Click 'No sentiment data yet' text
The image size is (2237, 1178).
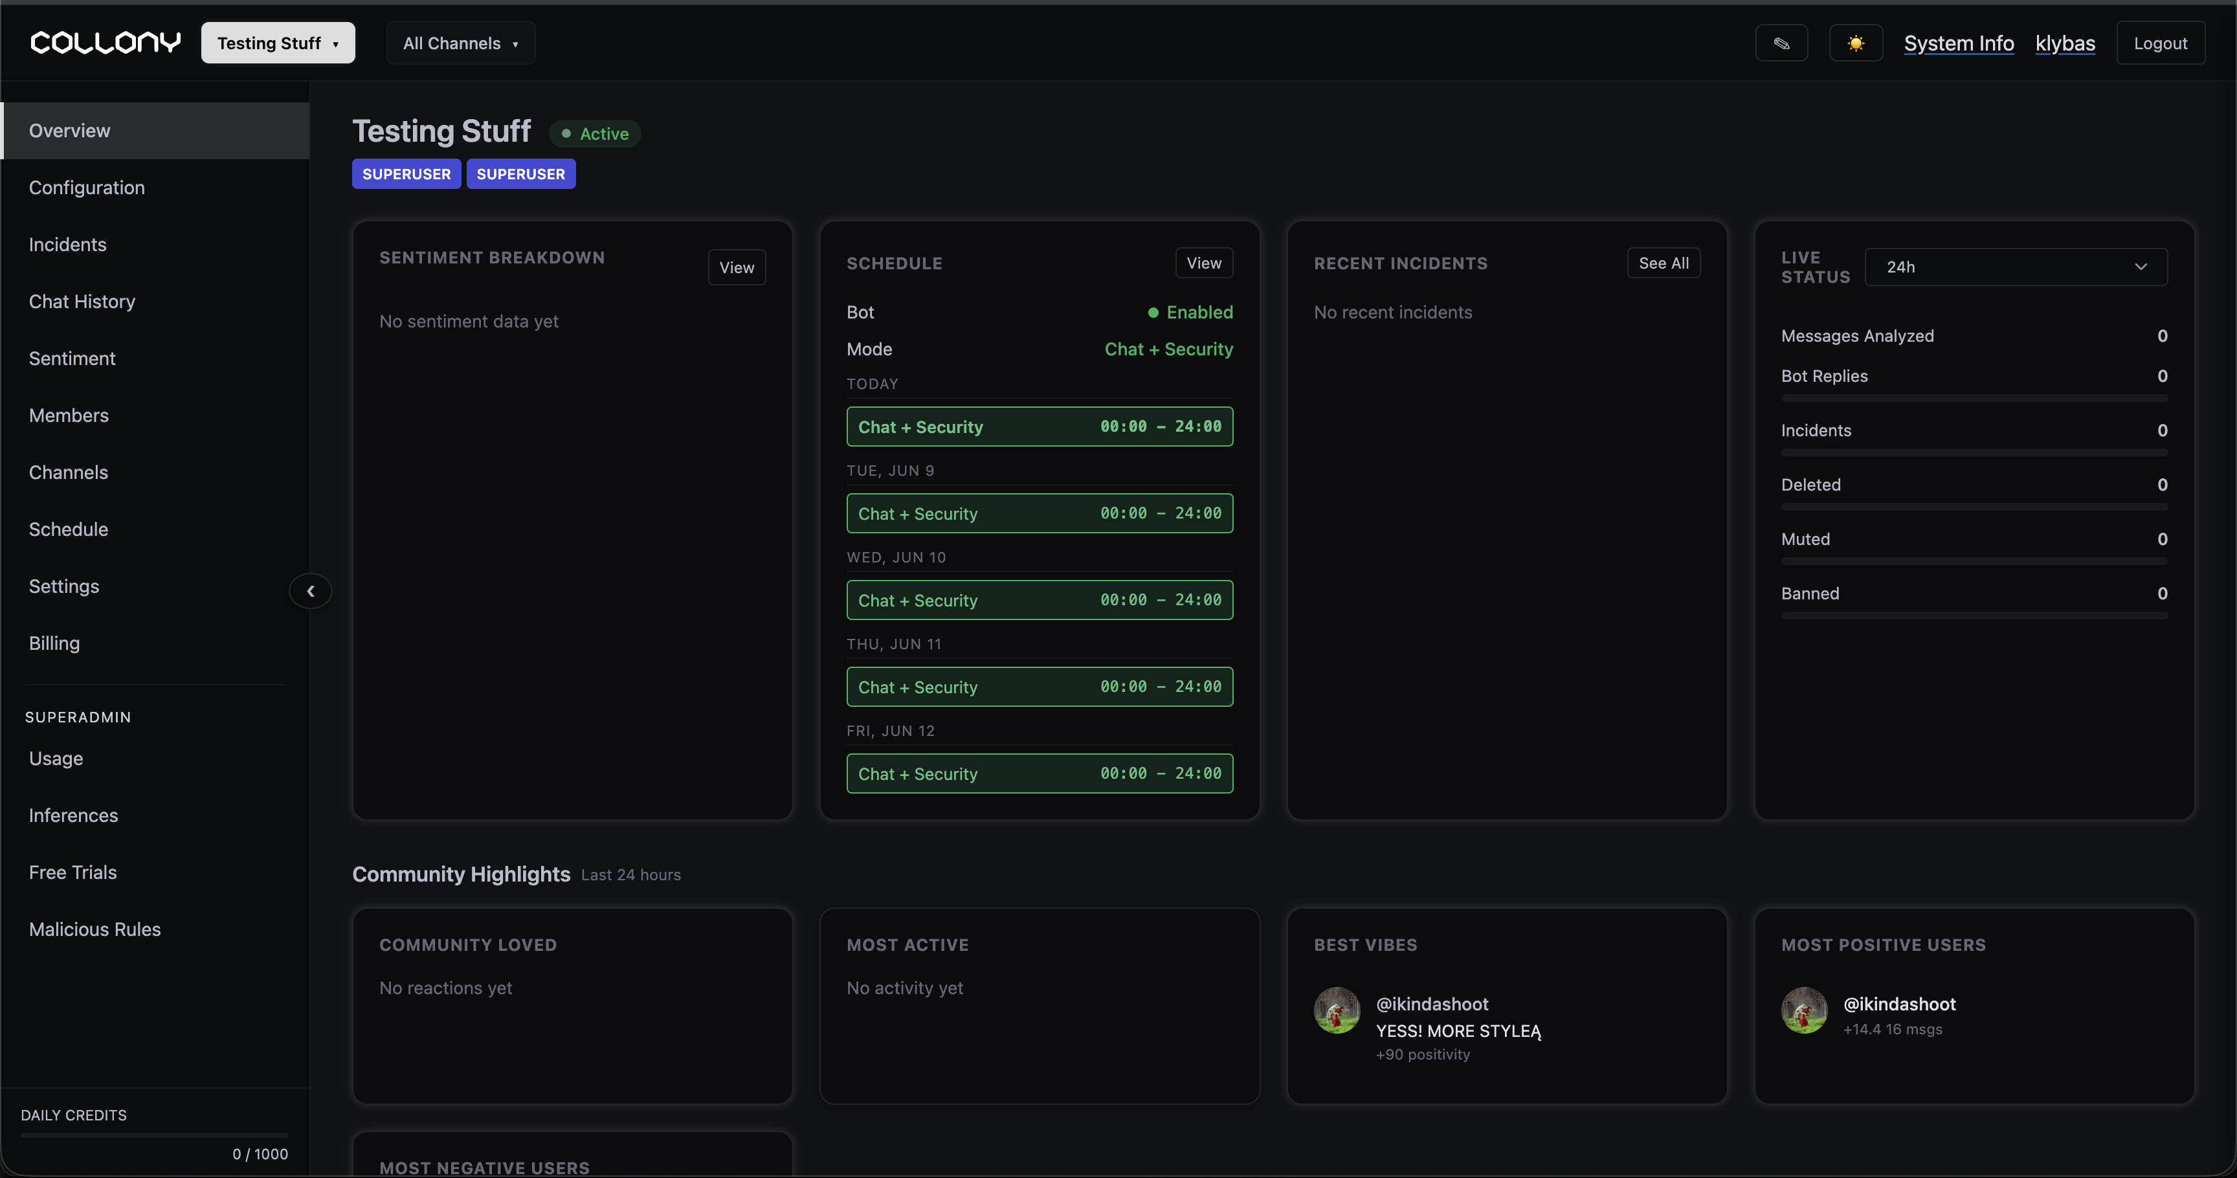point(468,321)
